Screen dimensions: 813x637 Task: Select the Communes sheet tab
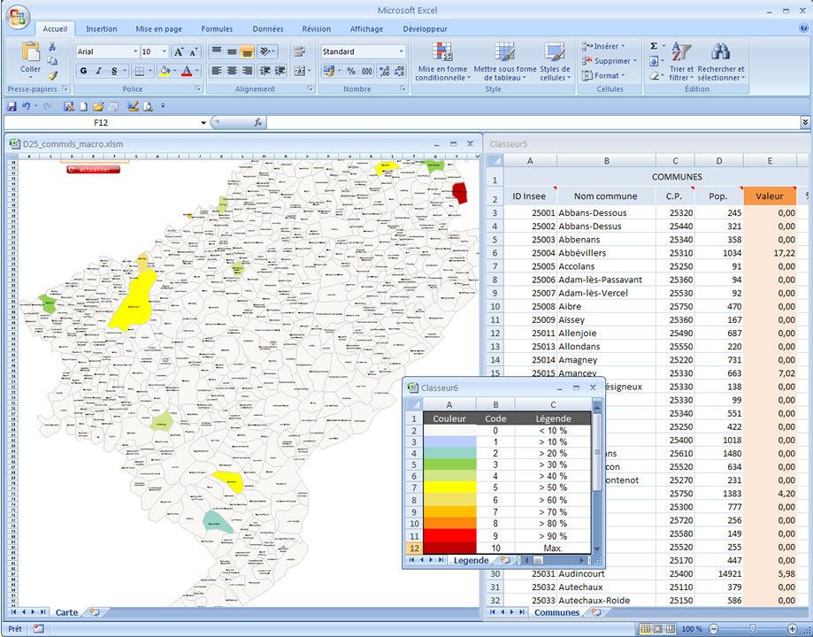(556, 612)
